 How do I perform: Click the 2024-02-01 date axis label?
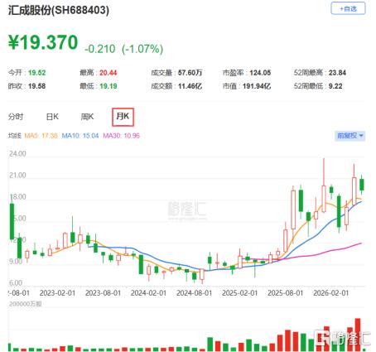(148, 293)
